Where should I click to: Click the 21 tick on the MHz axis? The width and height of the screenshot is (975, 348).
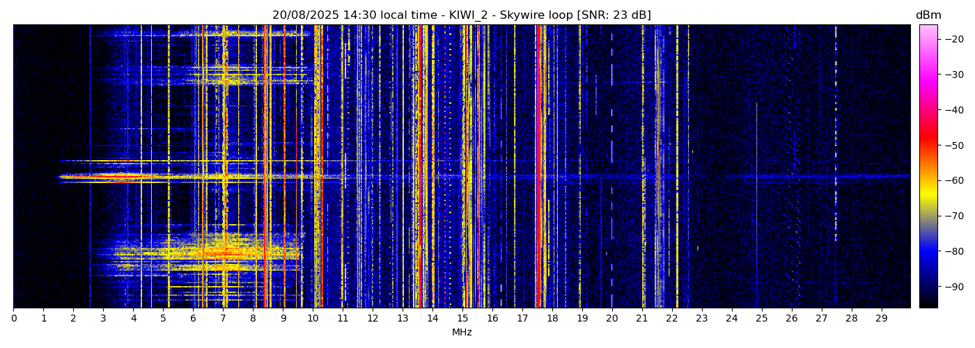(x=642, y=319)
